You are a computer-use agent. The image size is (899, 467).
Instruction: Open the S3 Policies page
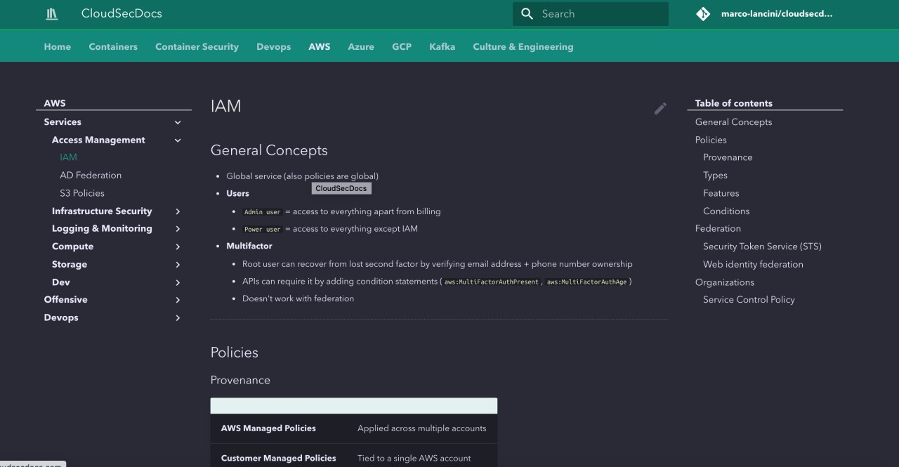[82, 193]
